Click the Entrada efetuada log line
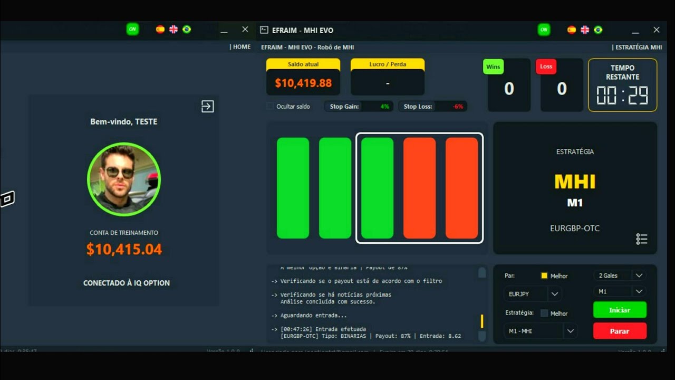Viewport: 675px width, 380px height. click(319, 329)
